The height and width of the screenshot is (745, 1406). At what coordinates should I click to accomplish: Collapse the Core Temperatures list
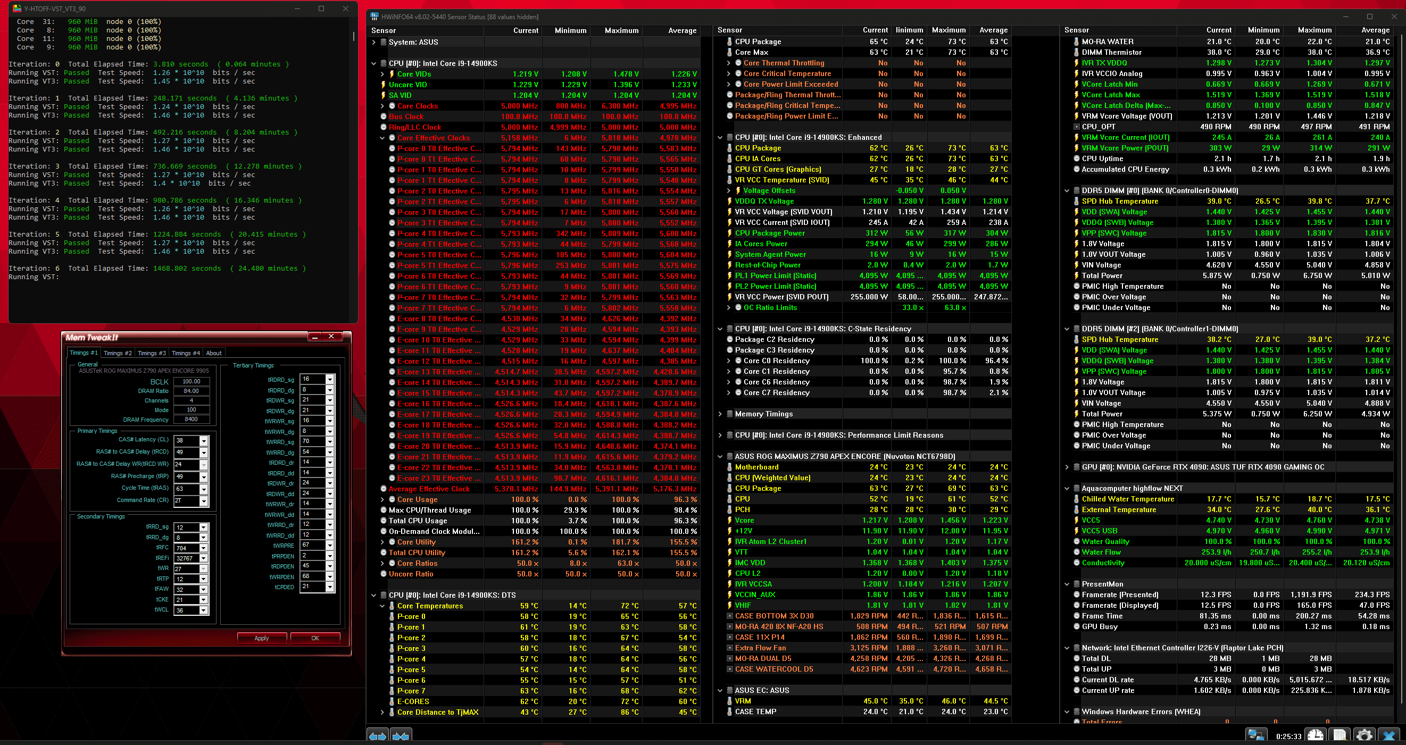pos(382,606)
